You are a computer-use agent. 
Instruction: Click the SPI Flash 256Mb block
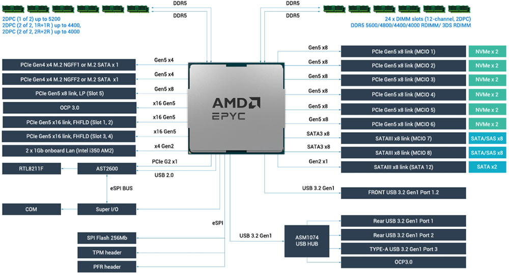107,238
